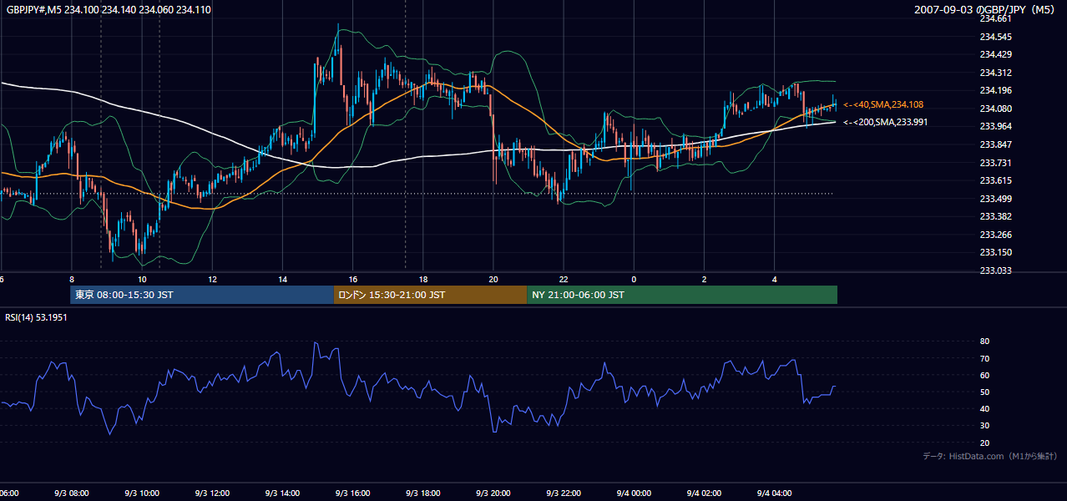Select hour 18 marker on price chart axis
Viewport: 1067px width, 501px height.
tap(422, 279)
